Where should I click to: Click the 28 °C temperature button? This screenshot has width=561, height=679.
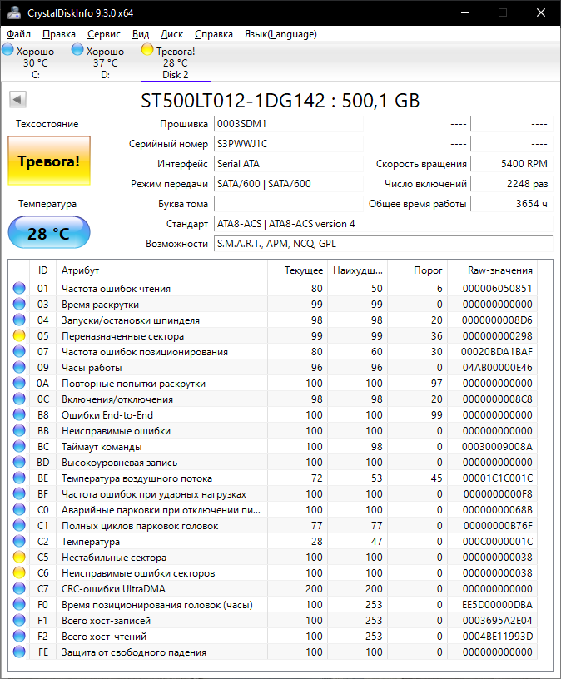point(49,233)
